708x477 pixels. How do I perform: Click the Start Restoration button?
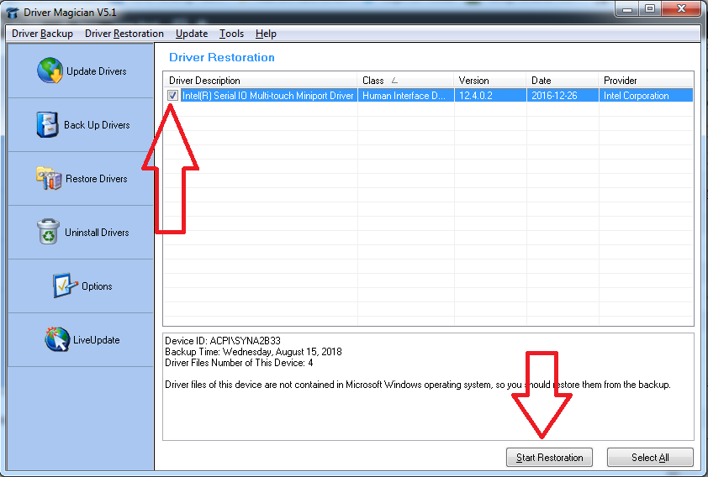(549, 457)
